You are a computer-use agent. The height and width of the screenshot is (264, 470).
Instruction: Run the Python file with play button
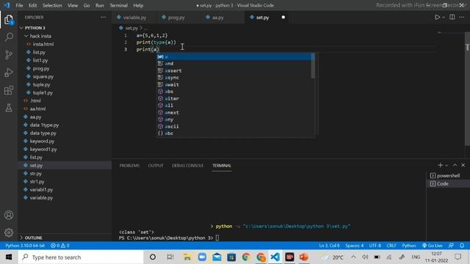pos(438,18)
